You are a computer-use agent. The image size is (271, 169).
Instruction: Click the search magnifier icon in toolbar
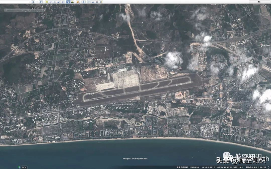coord(33,2)
